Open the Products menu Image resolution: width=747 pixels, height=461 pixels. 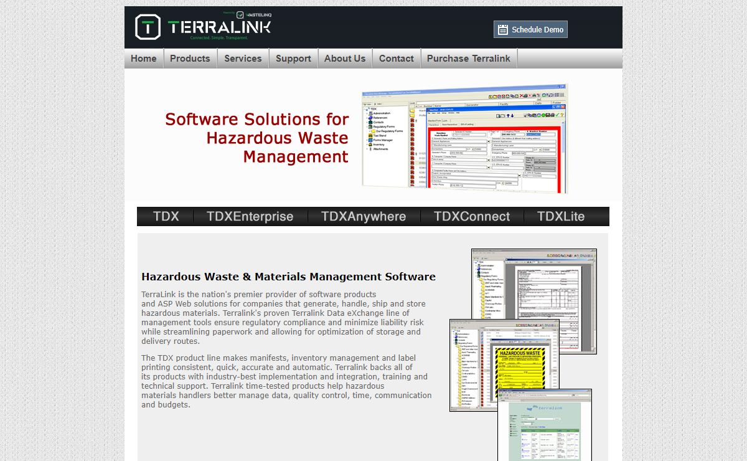[x=190, y=59]
